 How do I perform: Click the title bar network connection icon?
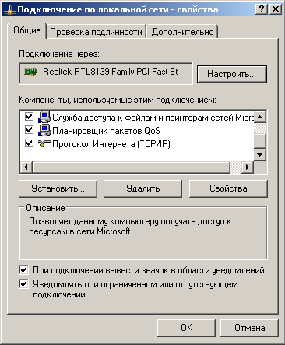click(x=10, y=9)
